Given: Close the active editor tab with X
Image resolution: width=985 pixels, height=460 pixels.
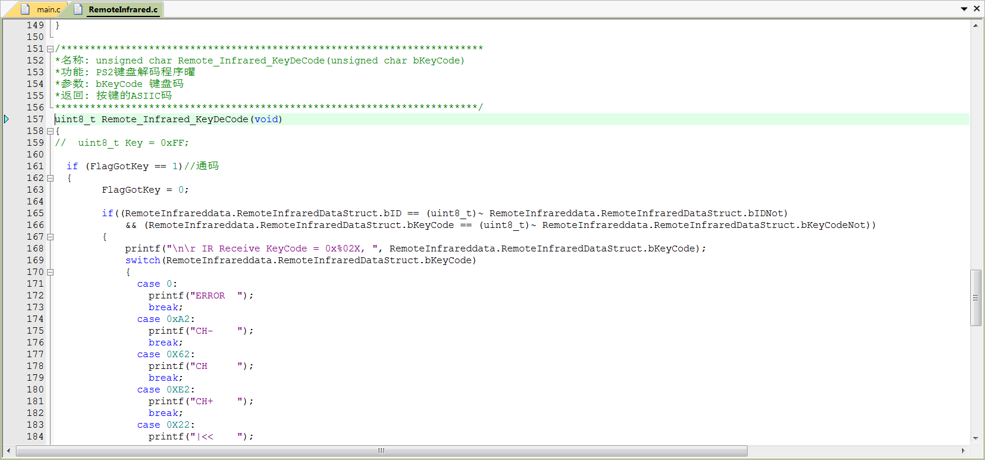Looking at the screenshot, I should click(976, 9).
